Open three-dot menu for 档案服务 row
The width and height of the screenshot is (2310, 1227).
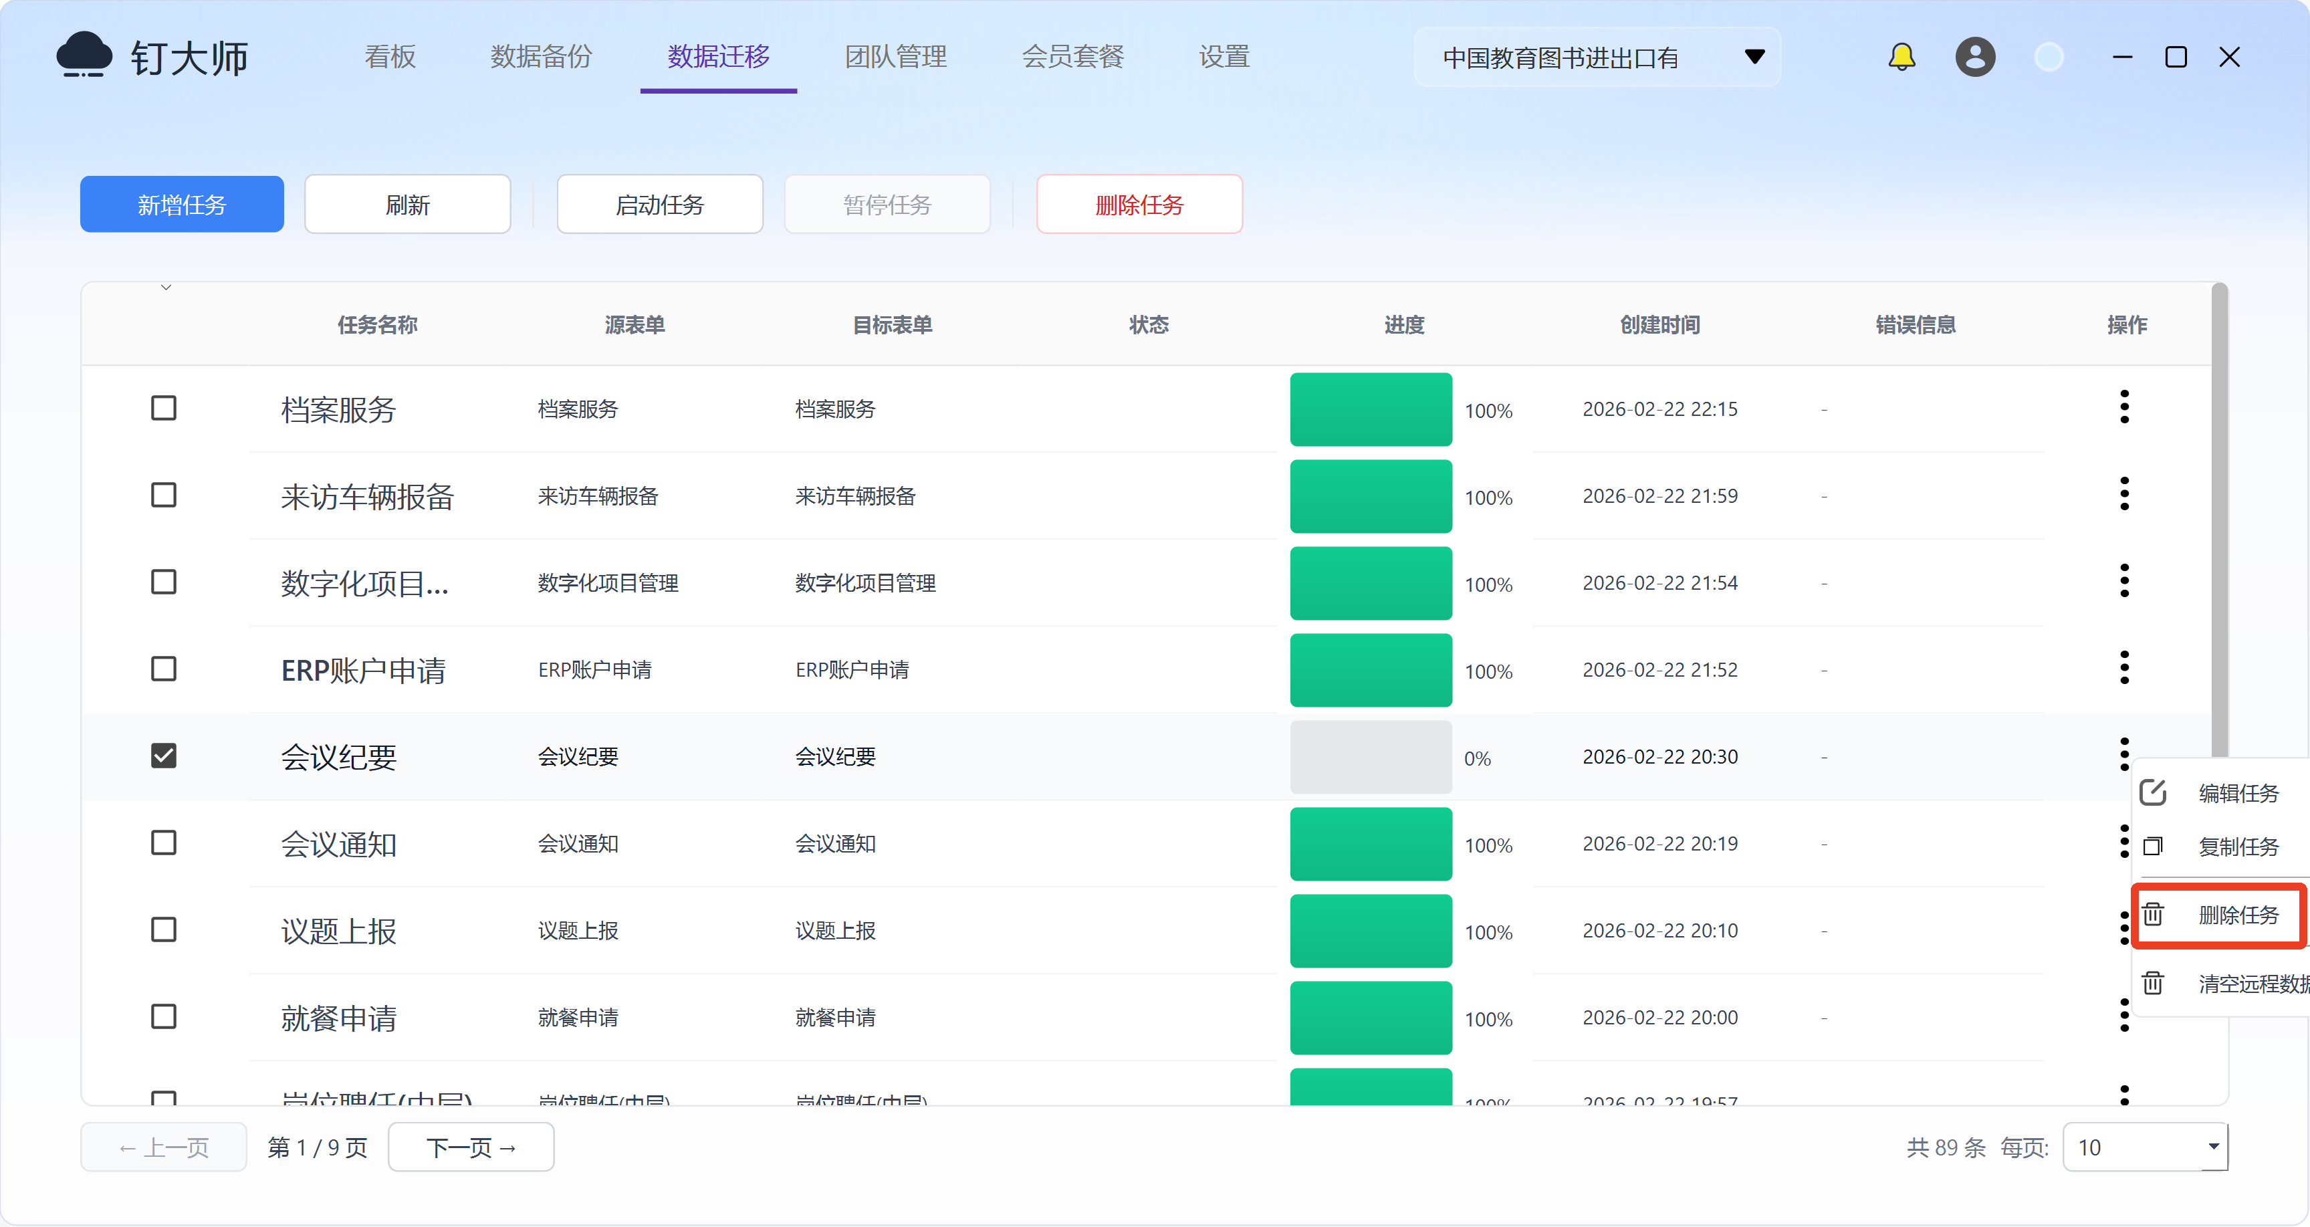(x=2123, y=407)
